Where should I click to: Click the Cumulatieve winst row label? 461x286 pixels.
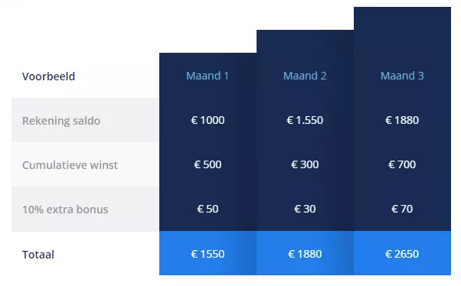tap(70, 165)
